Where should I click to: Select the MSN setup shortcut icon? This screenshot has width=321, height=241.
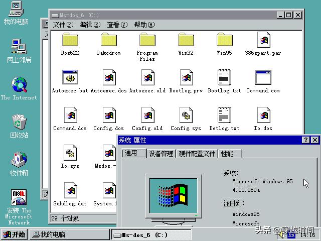click(19, 197)
